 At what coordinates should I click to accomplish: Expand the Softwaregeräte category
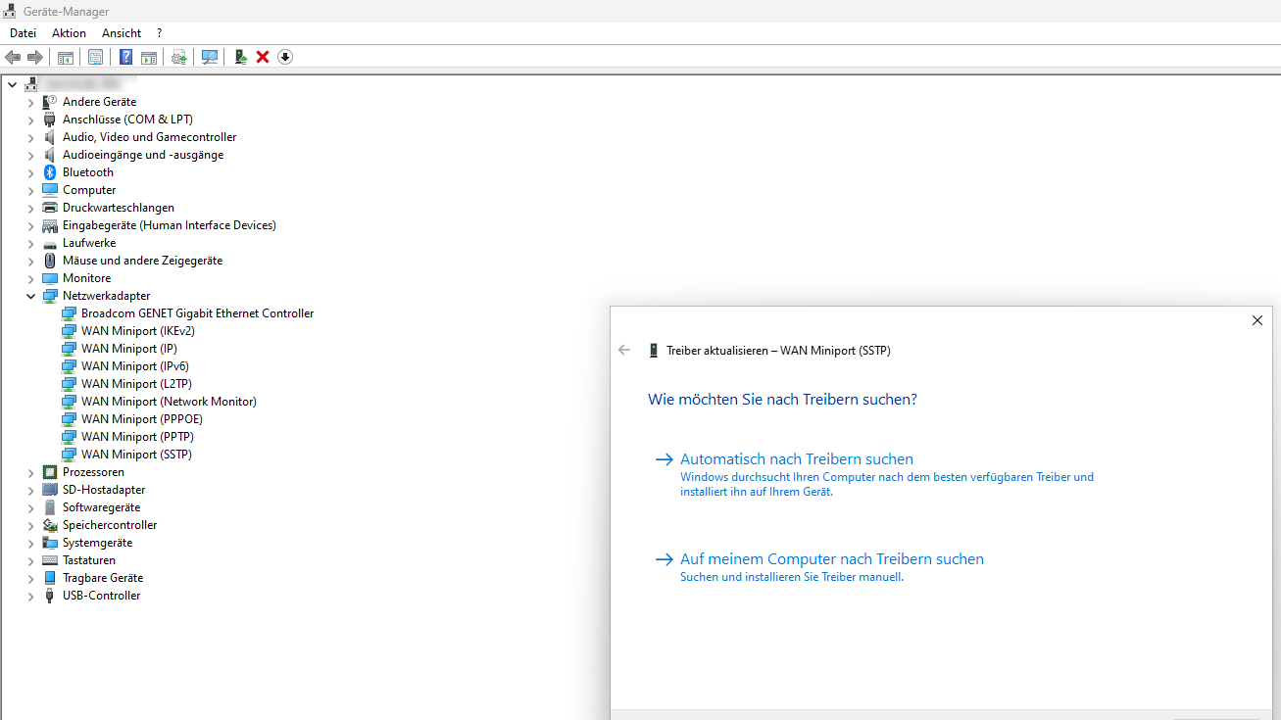tap(30, 507)
